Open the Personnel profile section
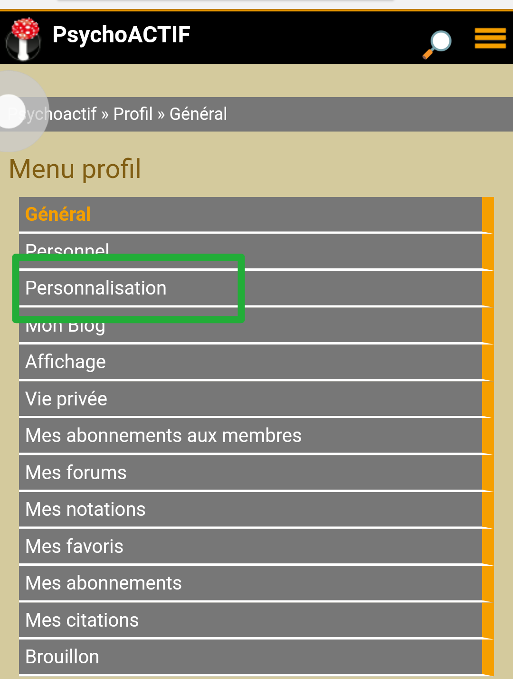 tap(67, 247)
